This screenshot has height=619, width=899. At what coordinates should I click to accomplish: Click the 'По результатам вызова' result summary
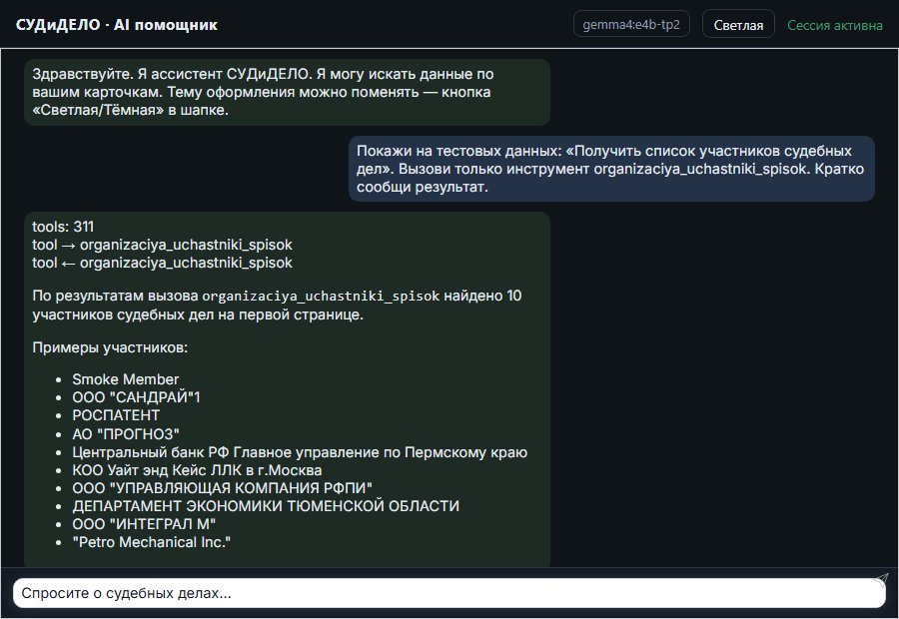pyautogui.click(x=277, y=305)
